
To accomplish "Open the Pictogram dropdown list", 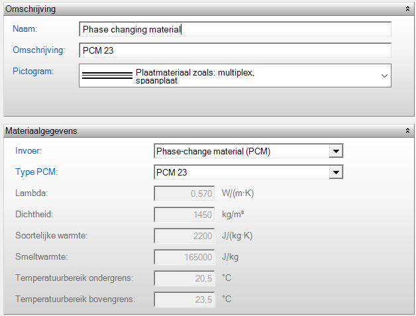I will 384,76.
